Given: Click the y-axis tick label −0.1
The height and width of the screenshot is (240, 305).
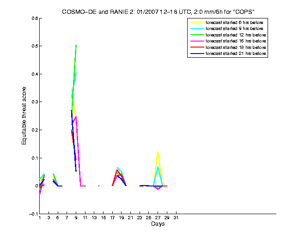Looking at the screenshot, I should [32, 214].
